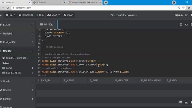
Task: Click the Sign in link
Action: 178,15
